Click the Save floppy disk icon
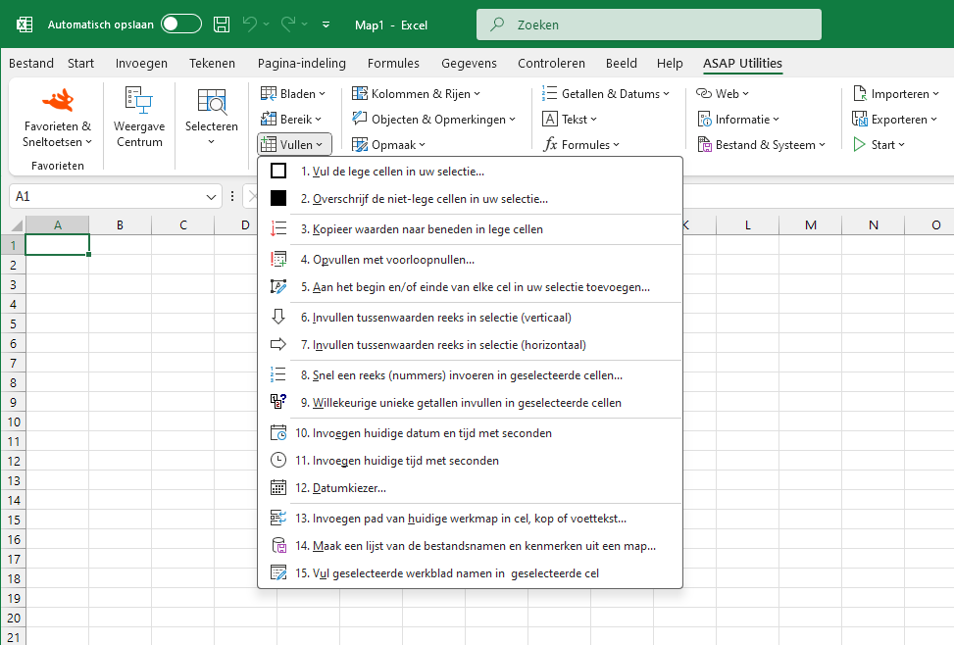The height and width of the screenshot is (645, 954). point(222,25)
